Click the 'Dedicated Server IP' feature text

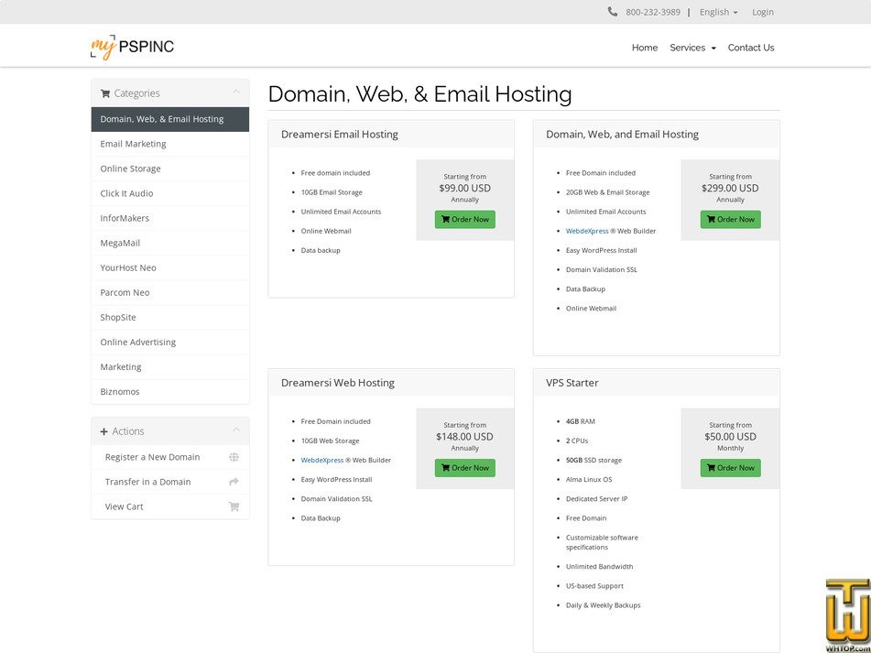point(596,499)
